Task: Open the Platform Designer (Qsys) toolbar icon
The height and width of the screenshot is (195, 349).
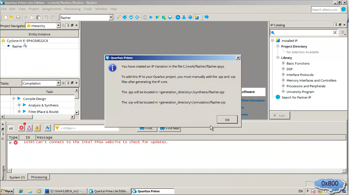Action: (197, 17)
